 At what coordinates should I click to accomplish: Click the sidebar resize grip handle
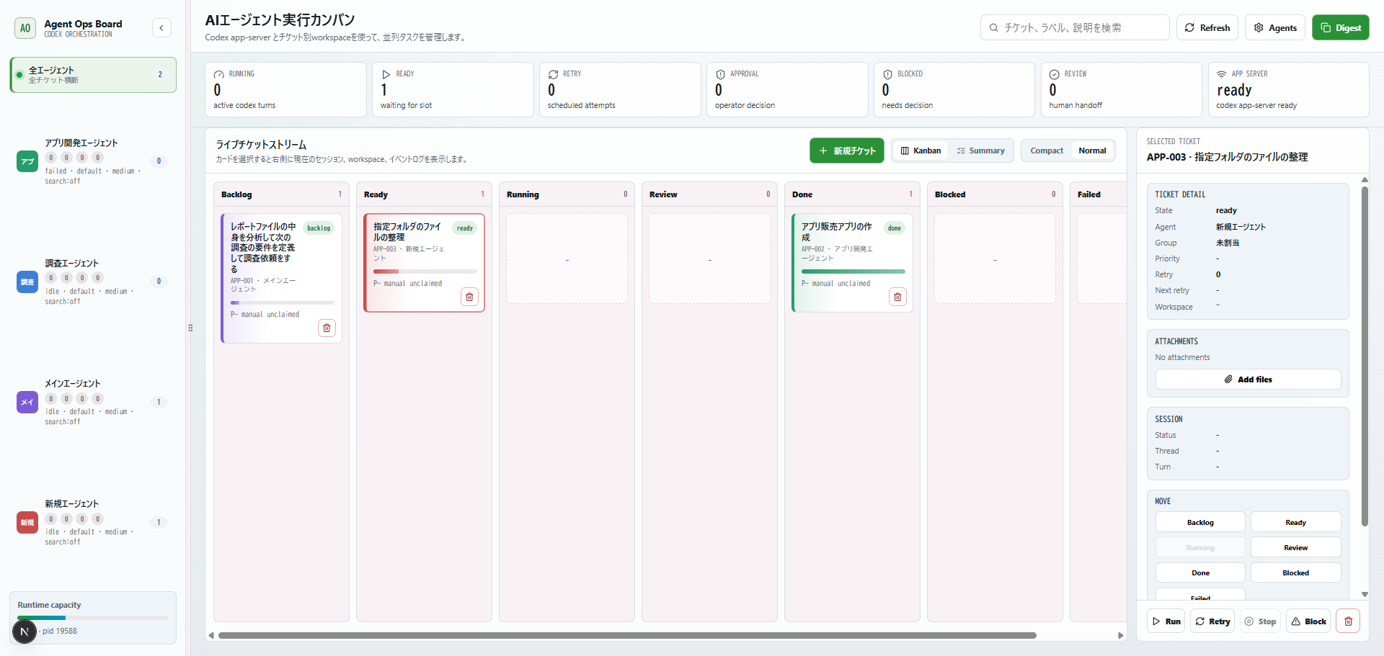[190, 328]
